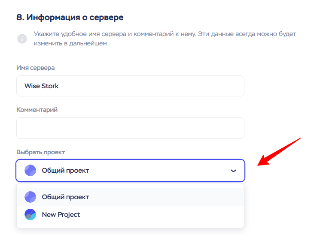Click the info icon beside the hint text
The image size is (314, 243).
click(21, 39)
